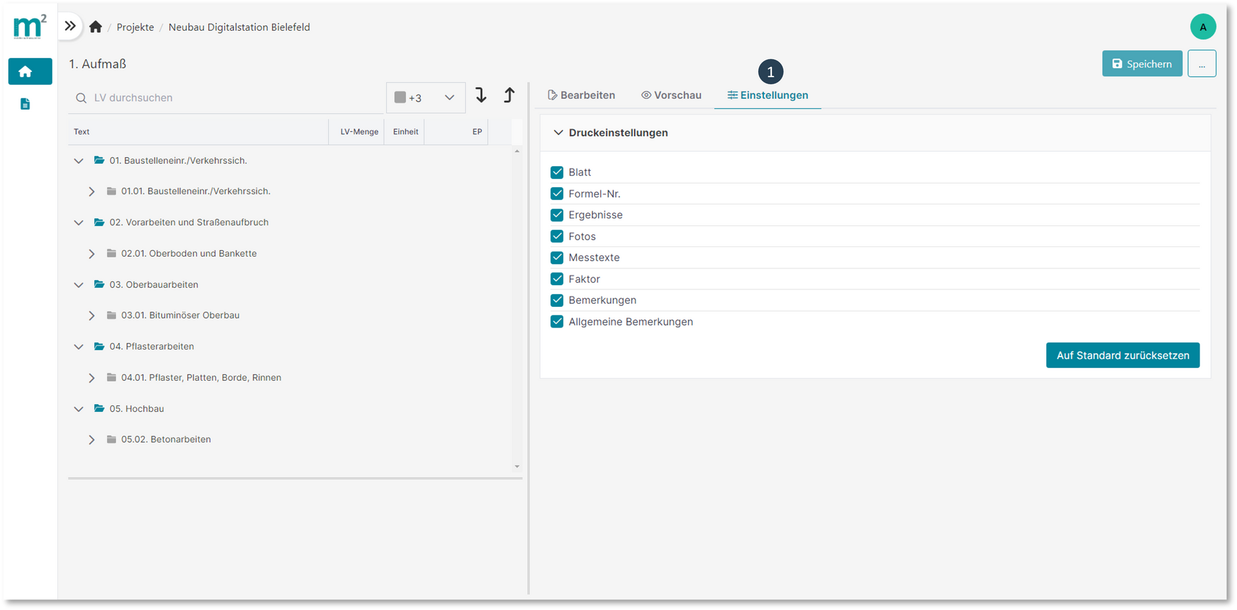Go to home via breadcrumb house icon
1237x610 pixels.
(x=95, y=27)
